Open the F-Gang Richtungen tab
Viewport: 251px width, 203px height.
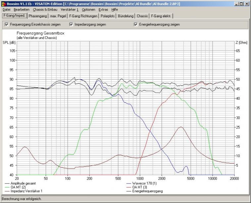point(83,16)
